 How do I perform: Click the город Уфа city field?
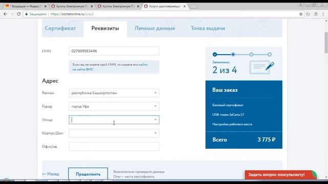(x=114, y=106)
